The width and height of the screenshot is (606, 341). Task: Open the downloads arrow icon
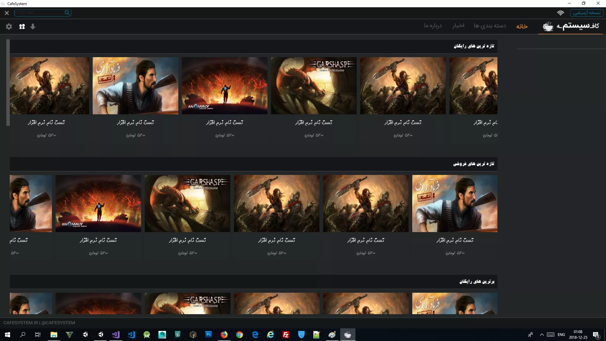click(33, 27)
